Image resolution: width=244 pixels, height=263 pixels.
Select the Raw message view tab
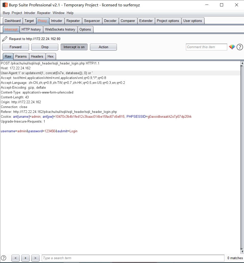point(8,57)
